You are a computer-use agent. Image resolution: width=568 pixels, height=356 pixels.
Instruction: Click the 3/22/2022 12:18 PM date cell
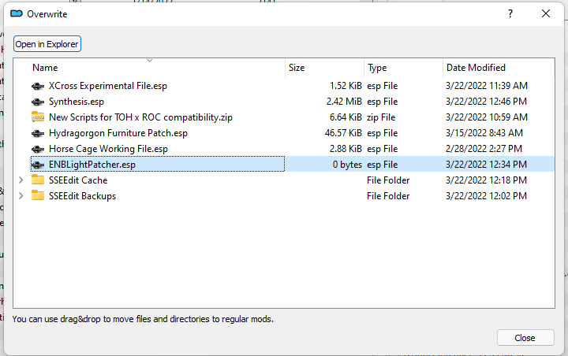click(x=486, y=180)
